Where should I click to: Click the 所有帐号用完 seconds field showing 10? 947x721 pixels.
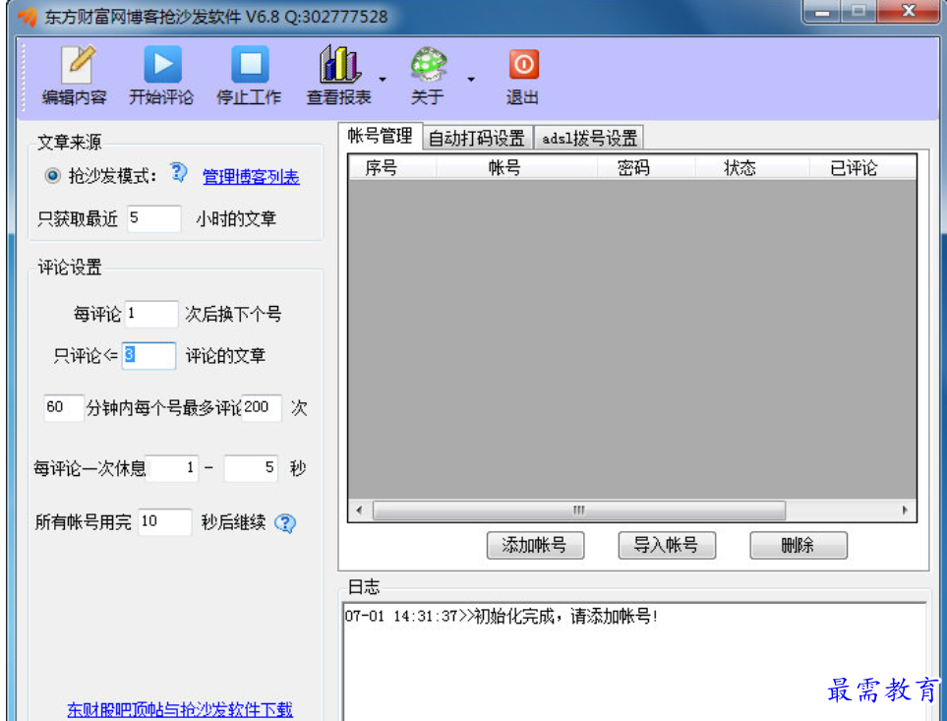[165, 521]
